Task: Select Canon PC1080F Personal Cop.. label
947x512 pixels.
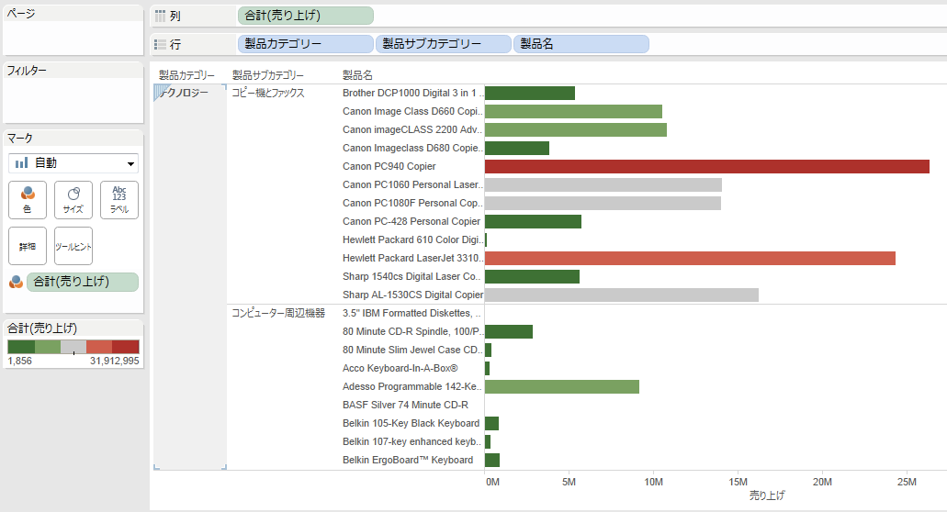Action: 412,203
